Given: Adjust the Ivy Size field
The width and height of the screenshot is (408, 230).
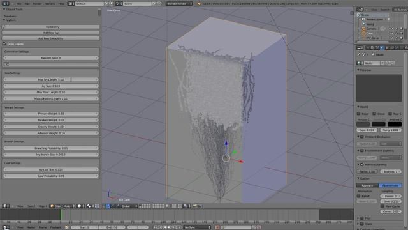Looking at the screenshot, I should (x=51, y=86).
